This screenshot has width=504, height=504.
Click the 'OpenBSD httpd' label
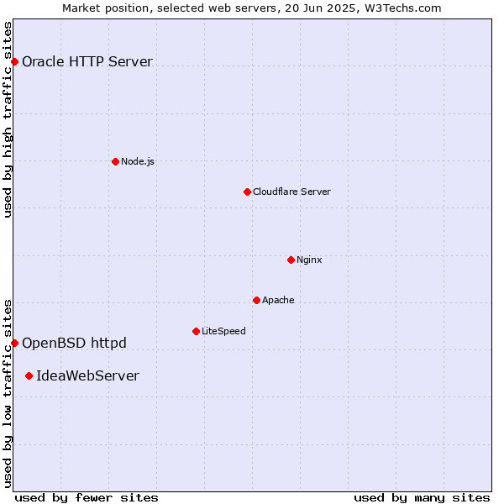point(74,344)
